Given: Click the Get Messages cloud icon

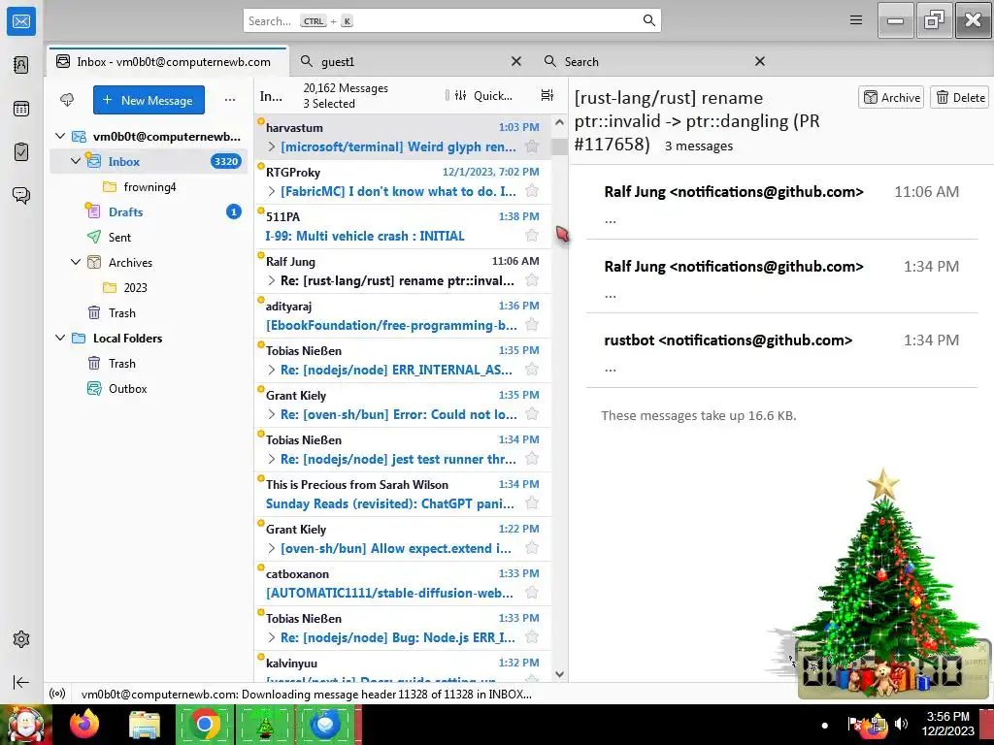Looking at the screenshot, I should click(67, 100).
